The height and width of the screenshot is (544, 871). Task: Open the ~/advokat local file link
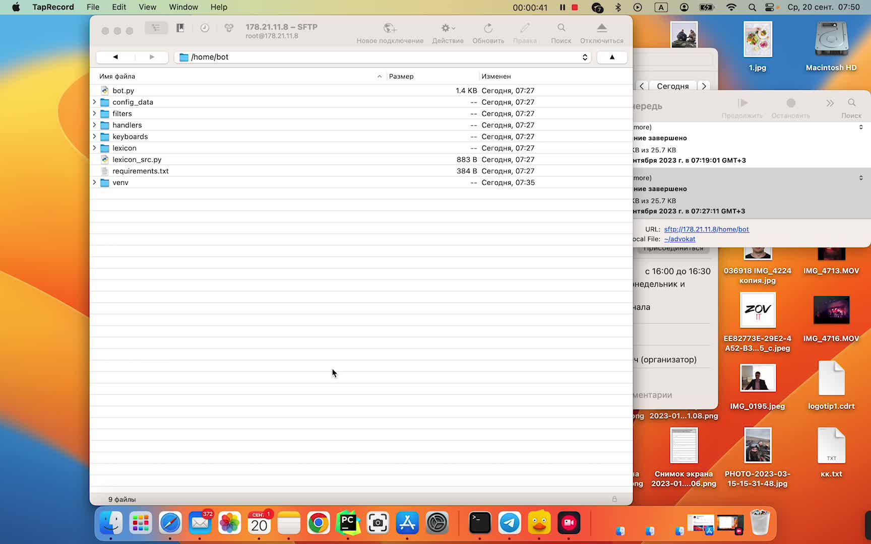pyautogui.click(x=679, y=239)
